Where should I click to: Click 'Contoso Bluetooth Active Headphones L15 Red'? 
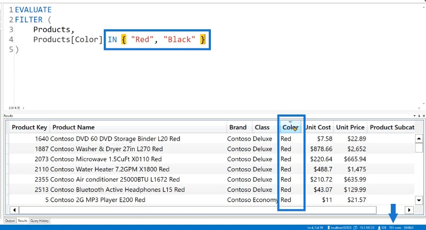click(117, 190)
